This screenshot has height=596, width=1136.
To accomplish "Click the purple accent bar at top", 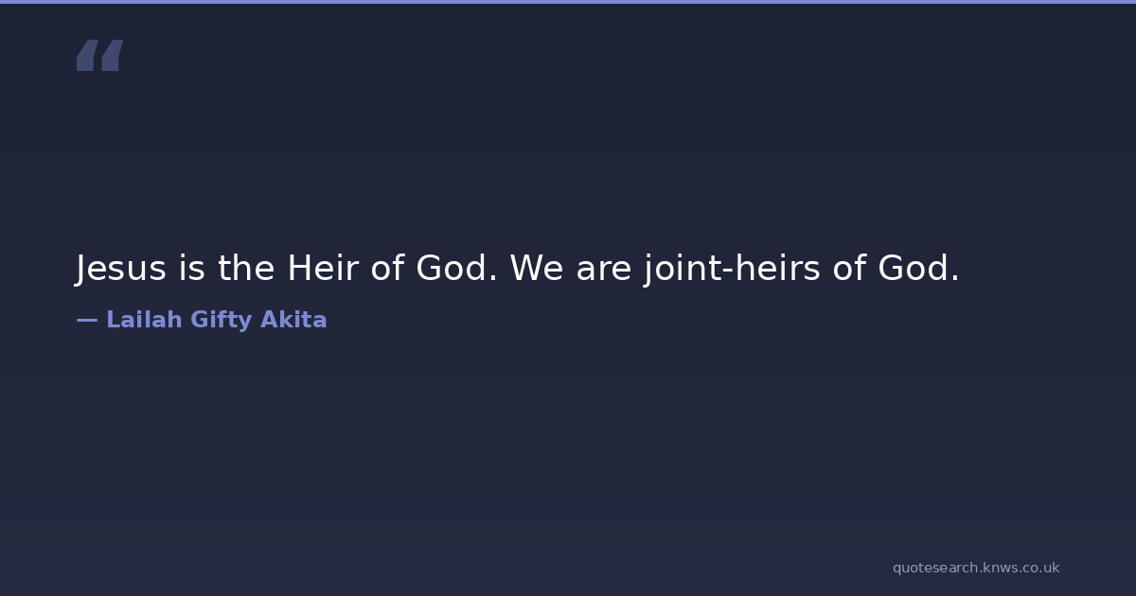I will coord(568,2).
